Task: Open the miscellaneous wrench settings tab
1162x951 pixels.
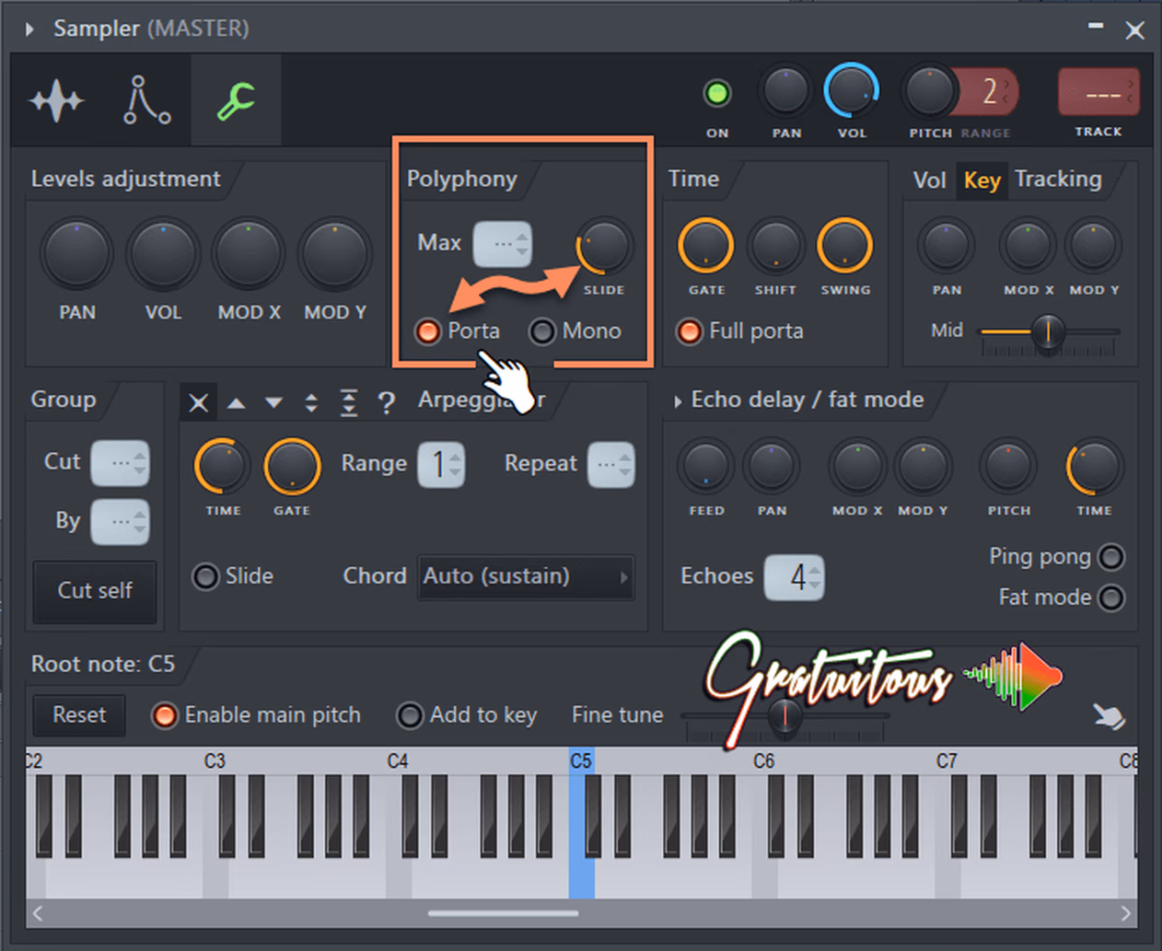Action: pos(236,100)
